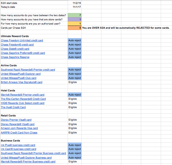The height and width of the screenshot is (165, 172).
Task: Select the Business Cards heading cell
Action: pos(34,141)
